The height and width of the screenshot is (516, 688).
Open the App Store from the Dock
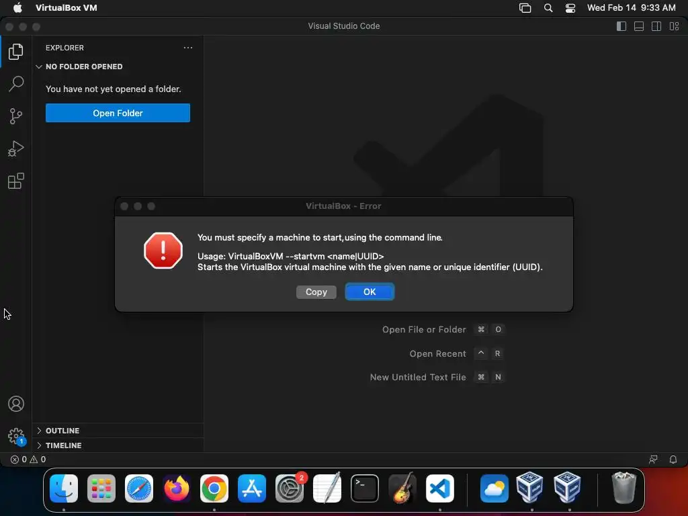252,488
